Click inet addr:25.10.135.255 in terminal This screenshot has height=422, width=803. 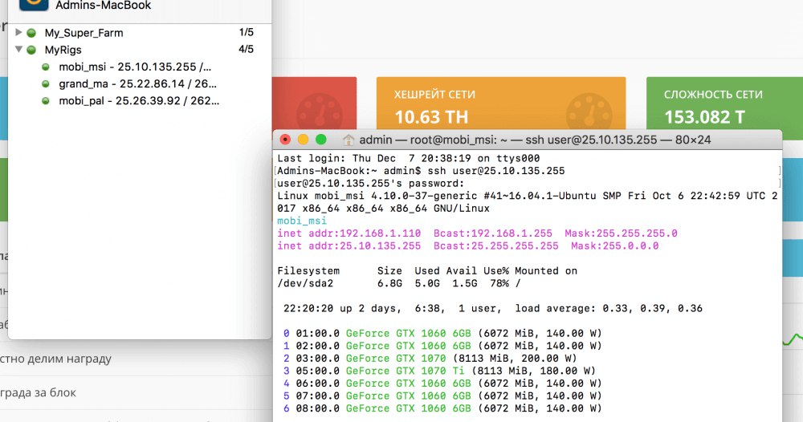[349, 246]
